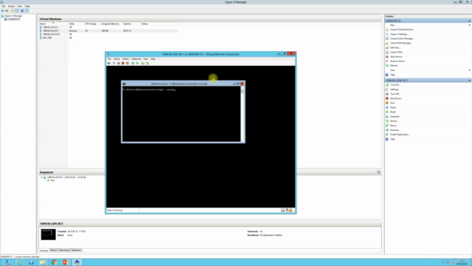Open File Explorer from taskbar
472x266 pixels.
coord(43,262)
